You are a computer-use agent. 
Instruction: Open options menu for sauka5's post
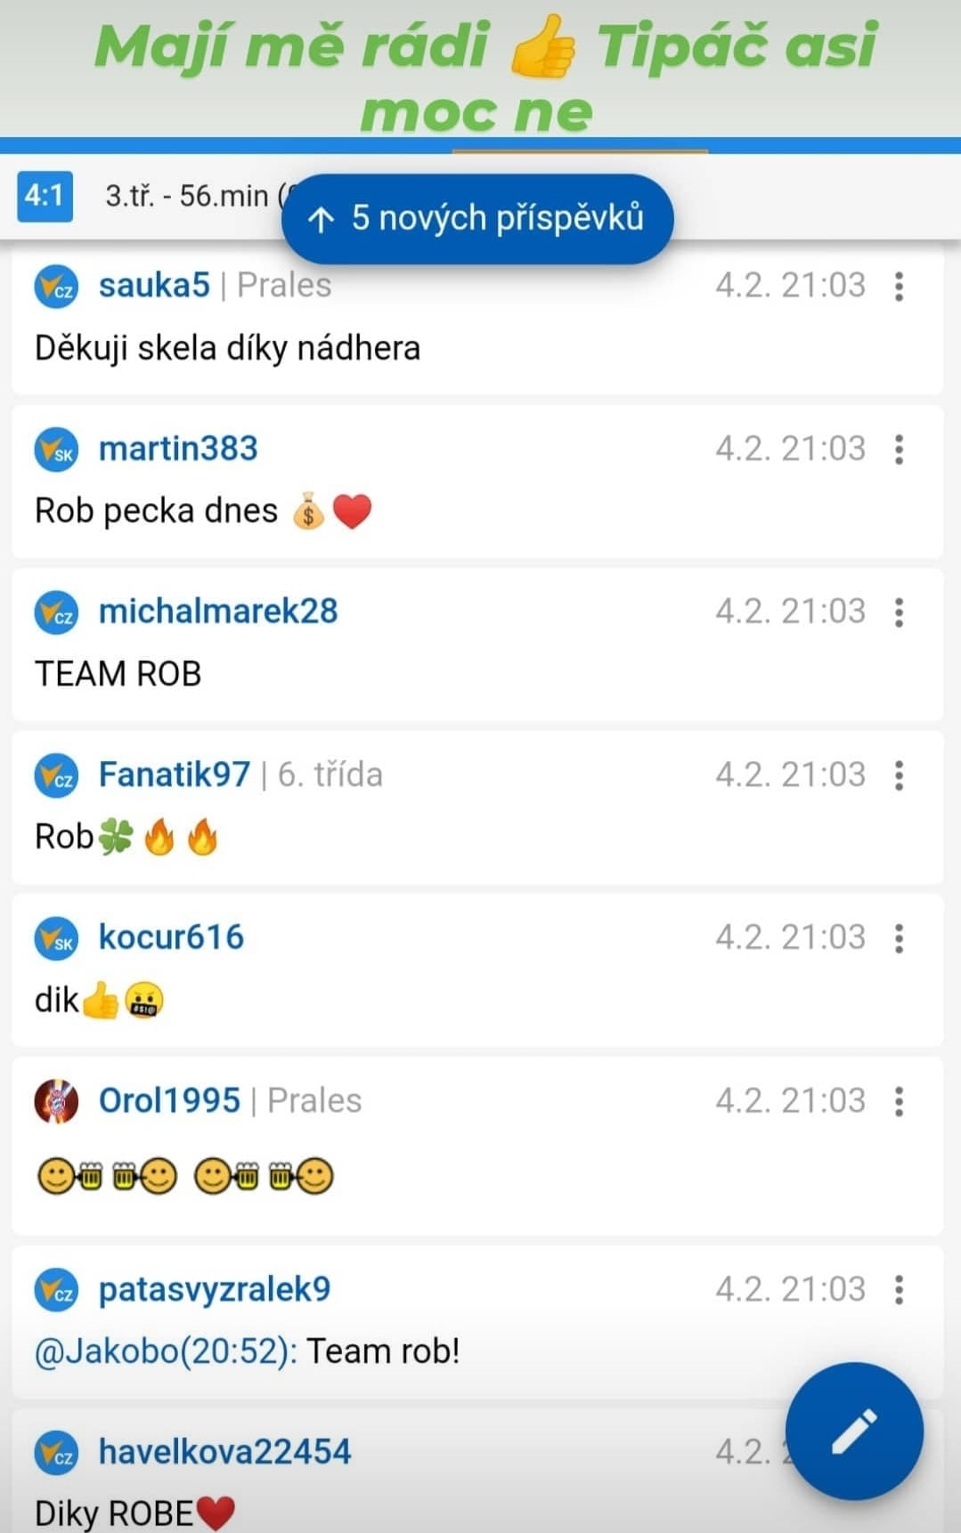point(900,286)
